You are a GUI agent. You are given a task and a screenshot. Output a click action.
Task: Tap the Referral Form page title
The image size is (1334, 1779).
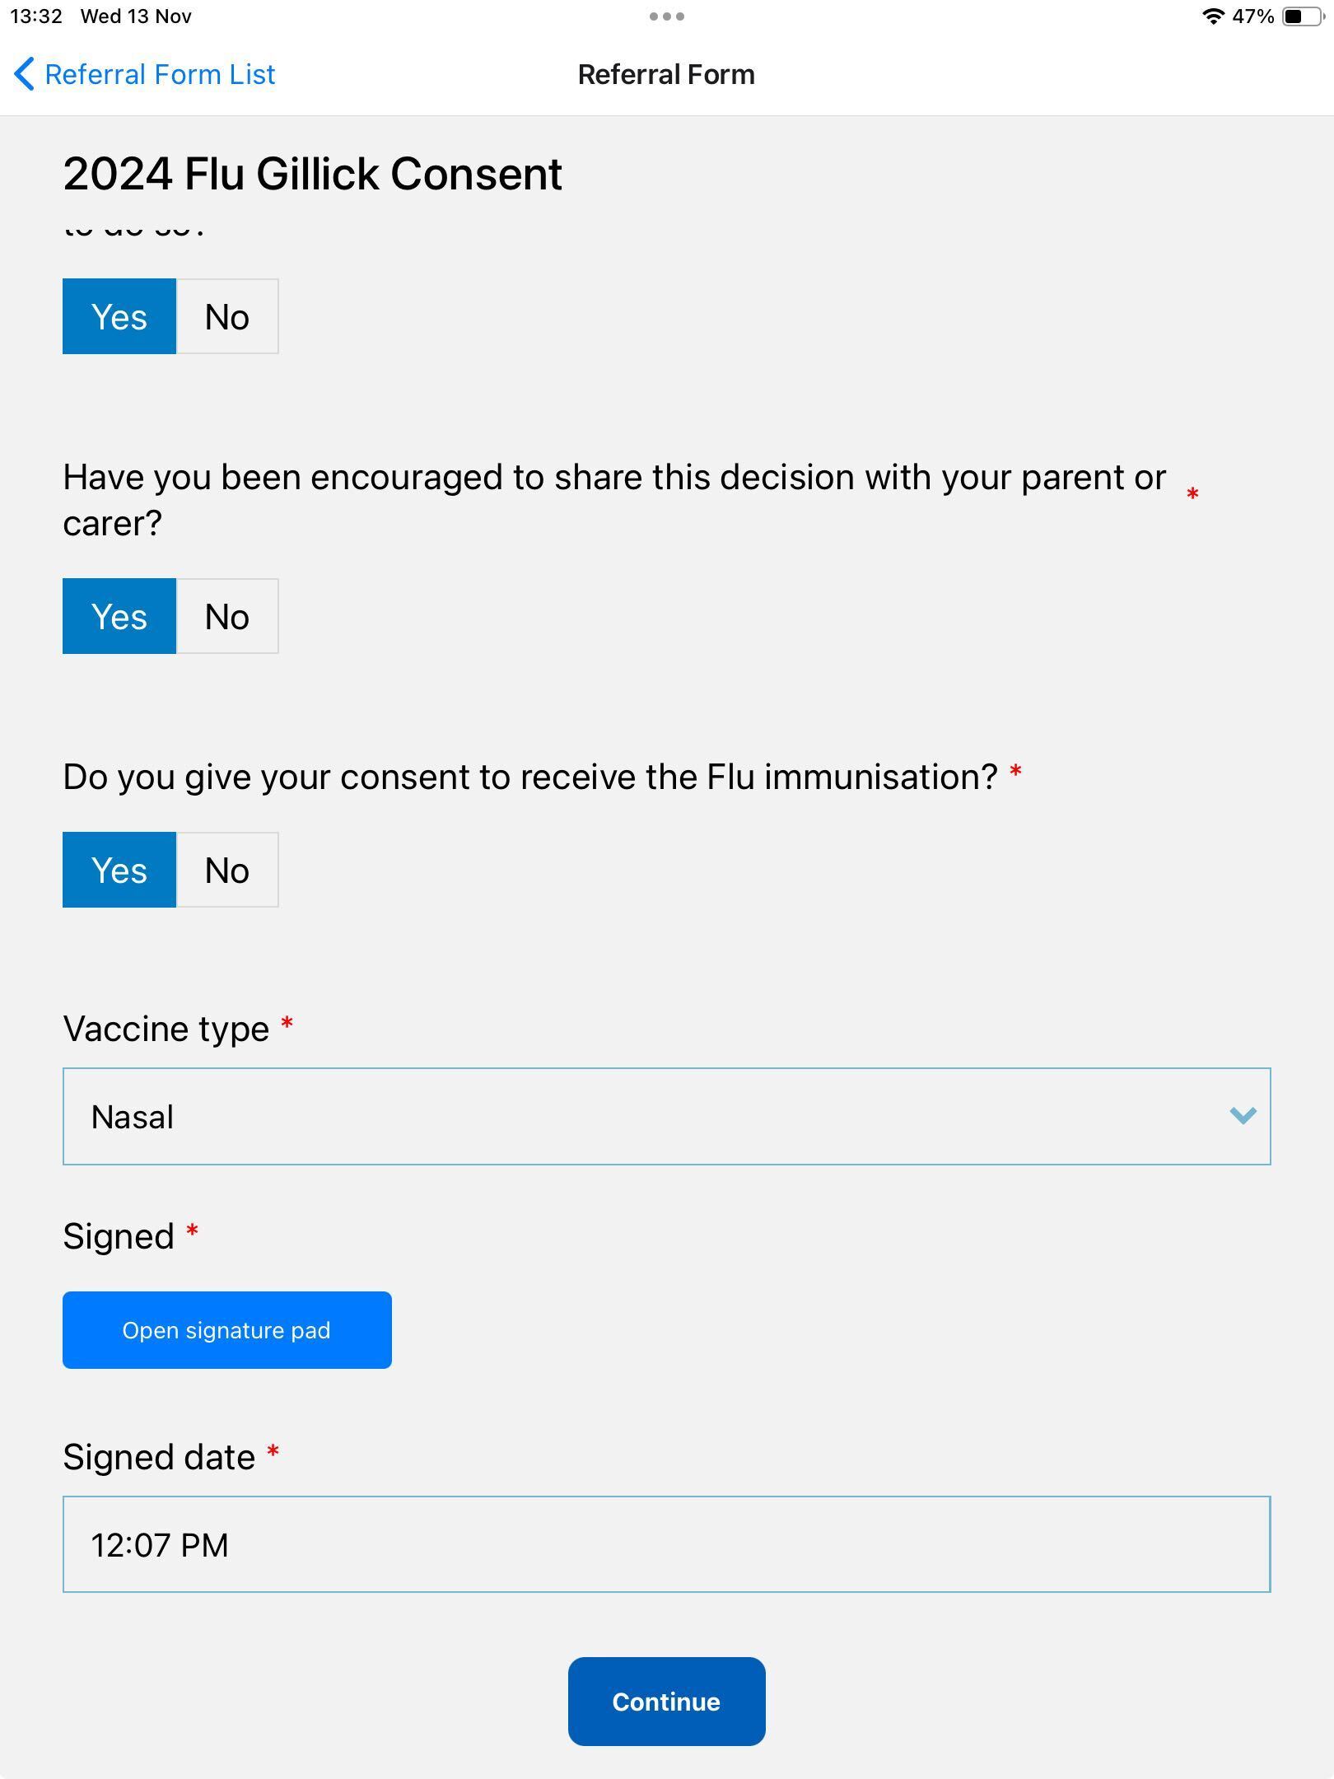[666, 74]
